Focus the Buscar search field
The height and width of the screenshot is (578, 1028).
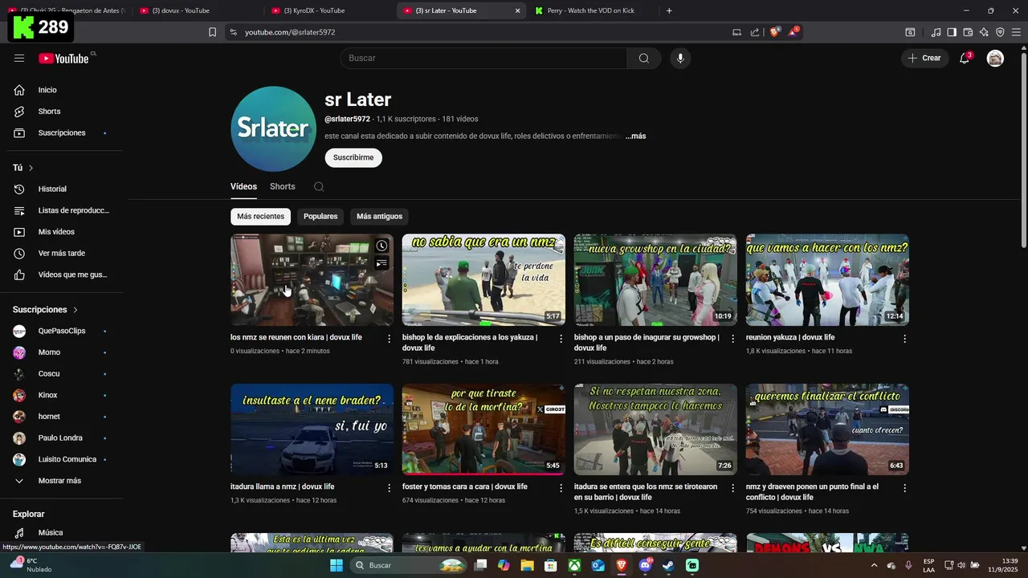point(483,58)
